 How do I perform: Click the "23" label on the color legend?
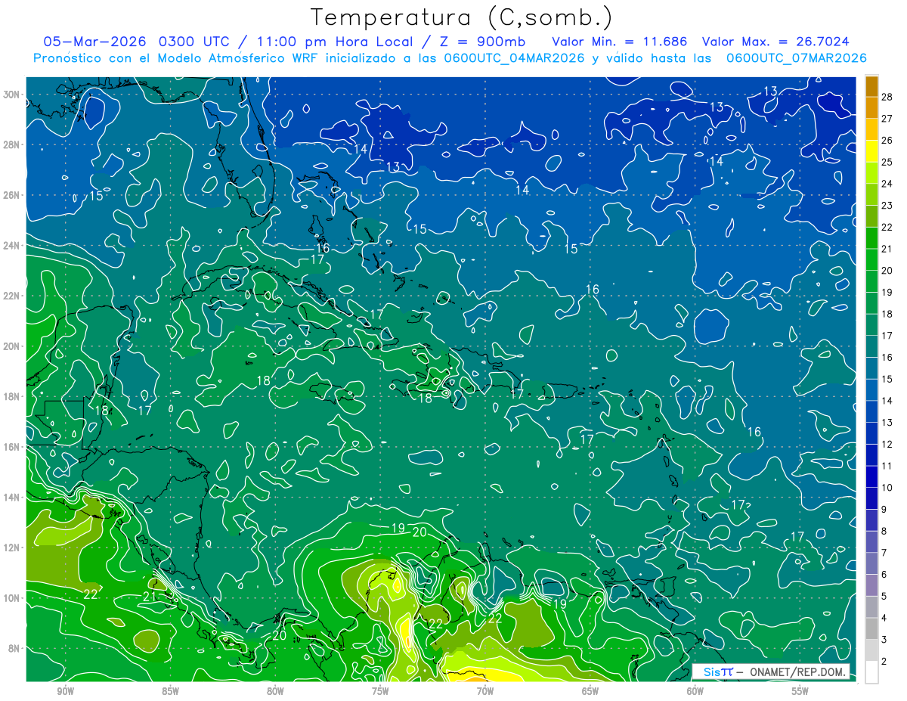click(x=887, y=205)
